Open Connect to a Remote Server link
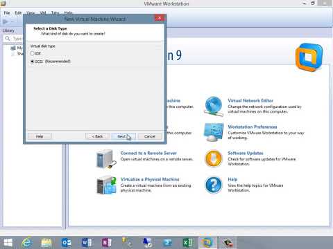This screenshot has width=333, height=249. tap(148, 153)
